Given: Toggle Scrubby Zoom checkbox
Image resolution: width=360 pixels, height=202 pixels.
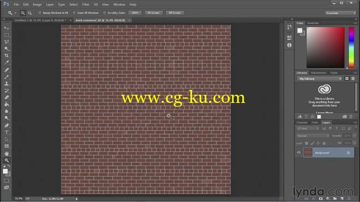Looking at the screenshot, I should tap(105, 13).
